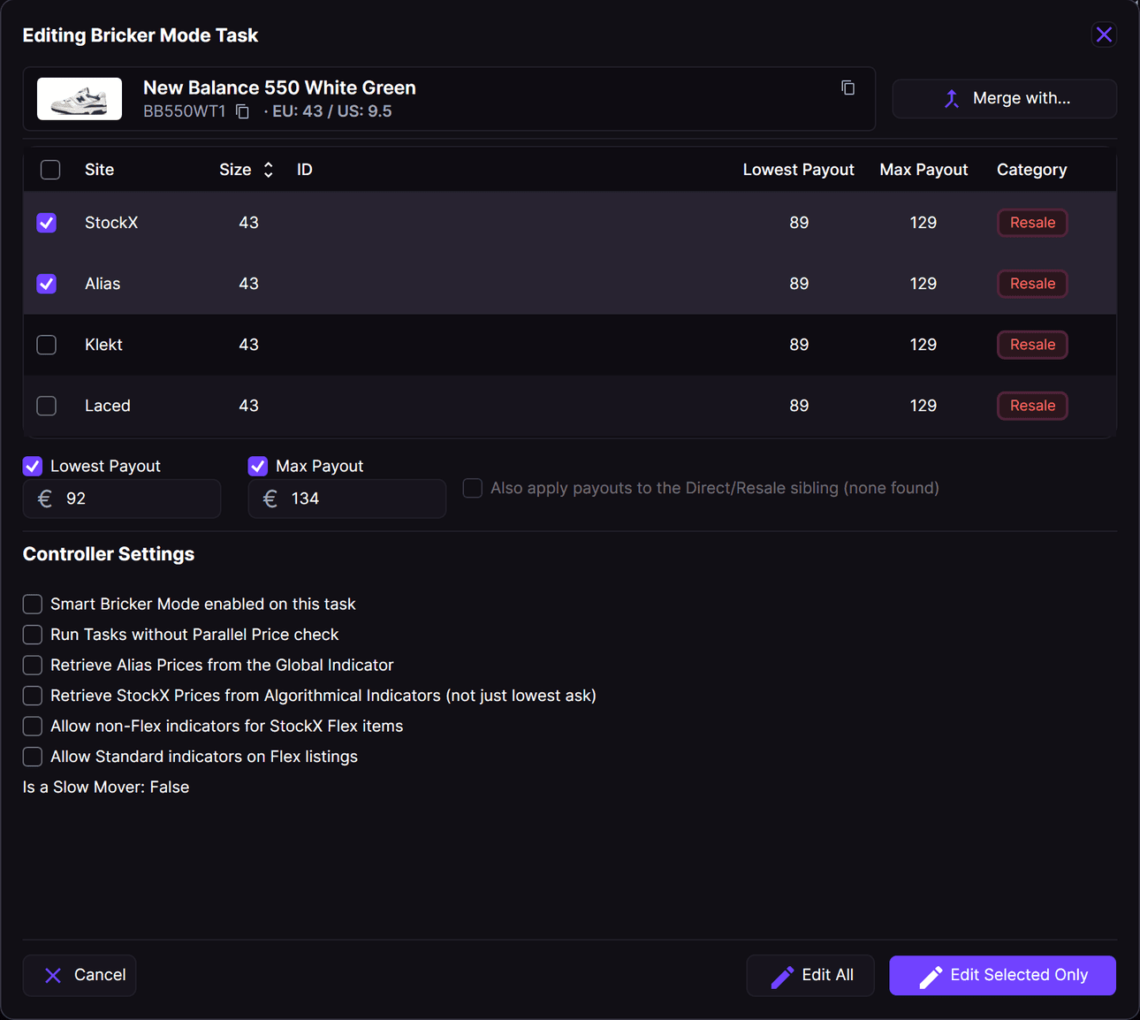The height and width of the screenshot is (1020, 1140).
Task: Copy SKU BB550WT1 with the copy icon
Action: click(242, 111)
